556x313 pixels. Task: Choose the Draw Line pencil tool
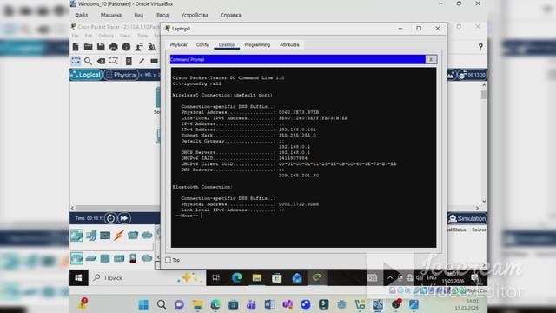click(141, 61)
